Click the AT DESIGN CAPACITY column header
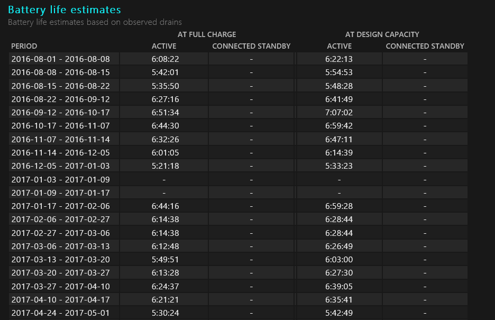The width and height of the screenshot is (495, 320). 382,34
